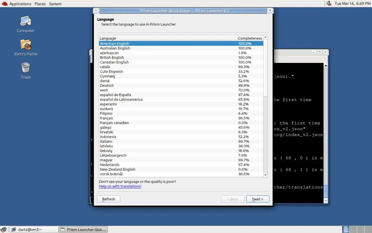Click the terminal scrollbar up arrow

(x=326, y=66)
